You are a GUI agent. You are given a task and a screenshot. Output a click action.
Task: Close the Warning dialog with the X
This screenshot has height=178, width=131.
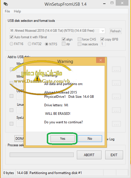click(x=100, y=60)
